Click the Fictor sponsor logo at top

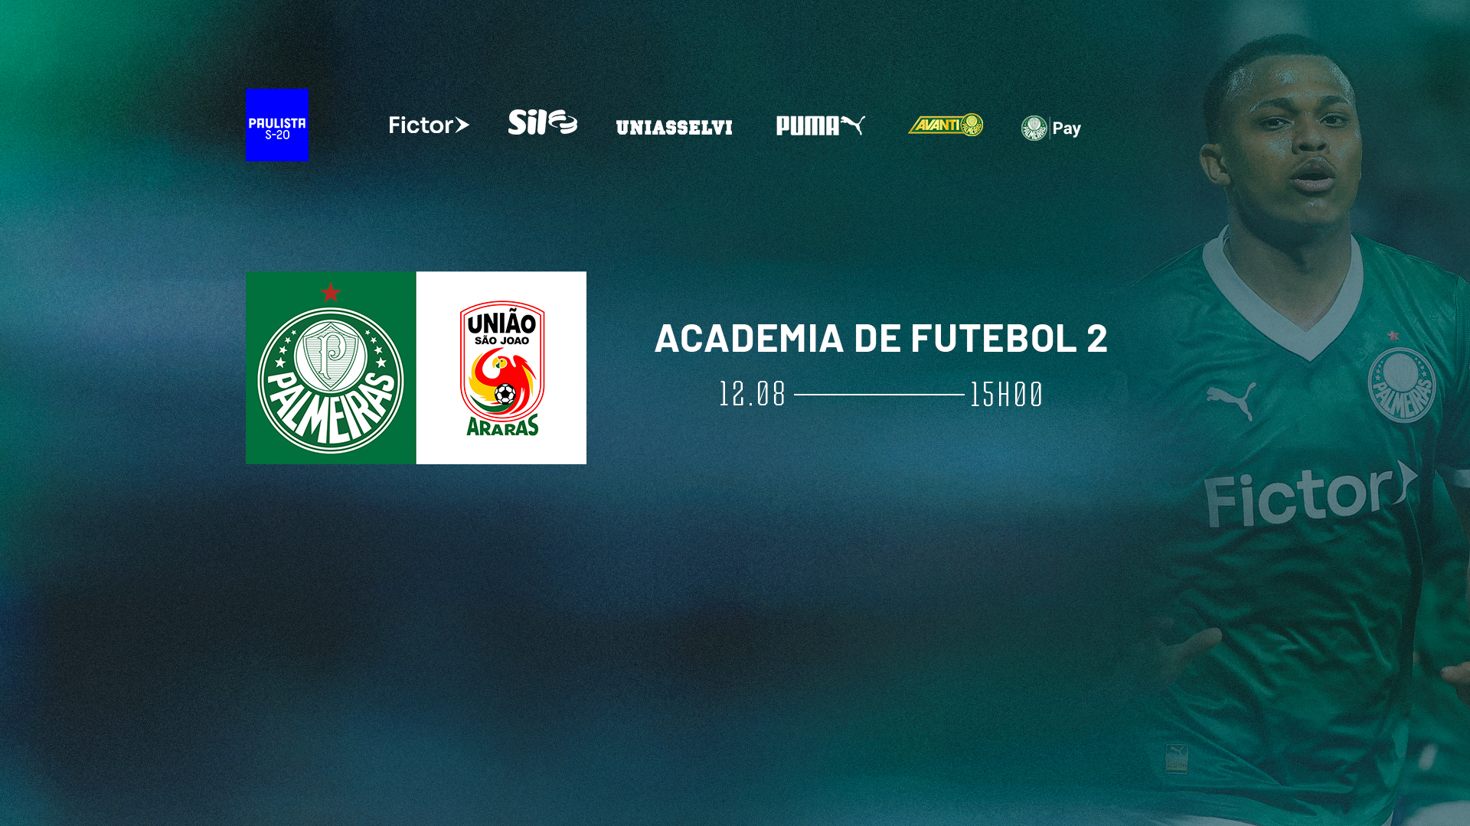[x=429, y=125]
